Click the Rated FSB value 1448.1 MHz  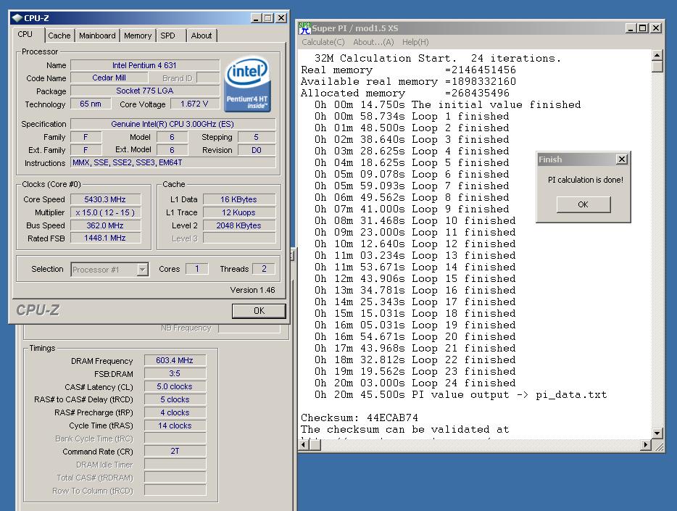pos(105,238)
